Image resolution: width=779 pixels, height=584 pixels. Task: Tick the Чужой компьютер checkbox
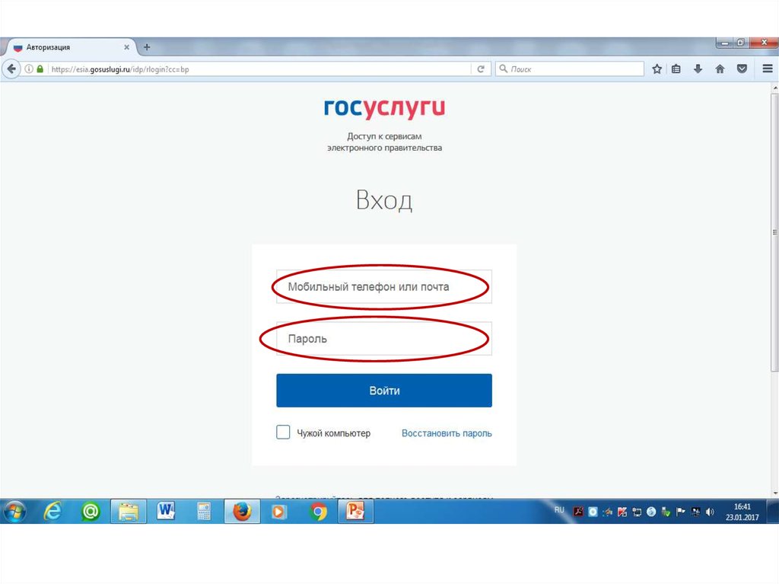tap(283, 432)
